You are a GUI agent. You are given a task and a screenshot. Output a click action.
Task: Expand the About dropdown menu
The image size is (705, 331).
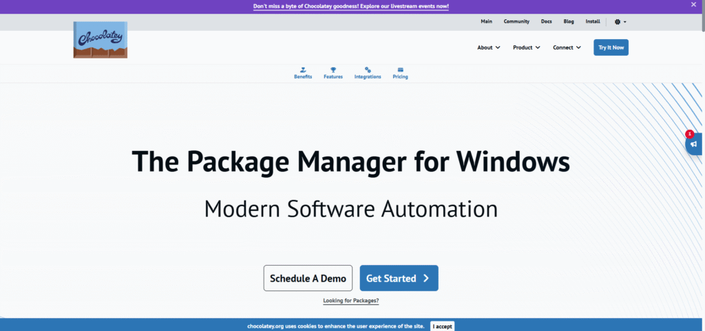pos(489,47)
